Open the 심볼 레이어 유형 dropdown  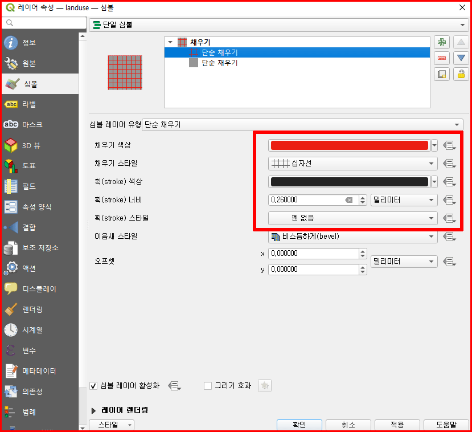pyautogui.click(x=302, y=124)
